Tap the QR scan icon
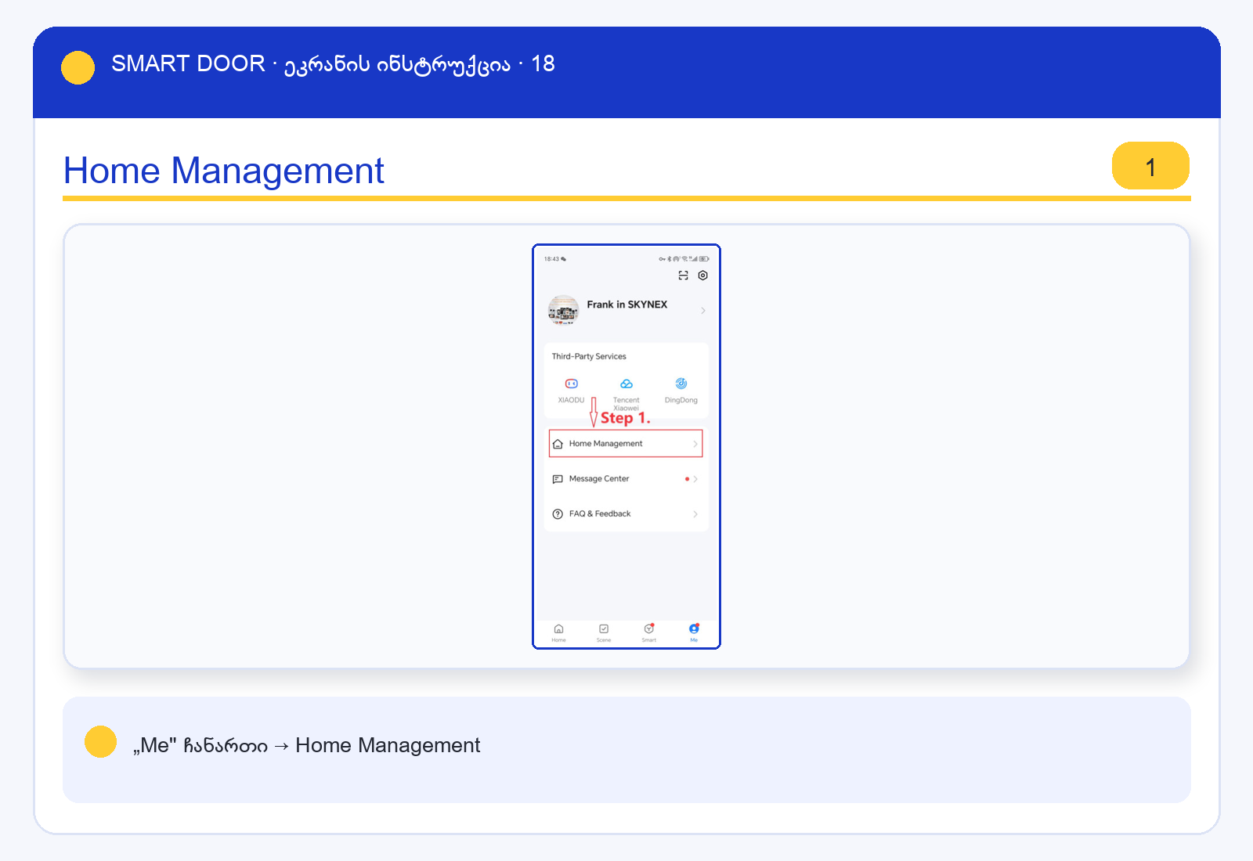The height and width of the screenshot is (861, 1253). pyautogui.click(x=683, y=276)
